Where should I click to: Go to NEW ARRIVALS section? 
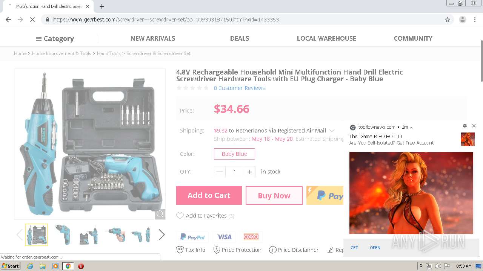[153, 38]
